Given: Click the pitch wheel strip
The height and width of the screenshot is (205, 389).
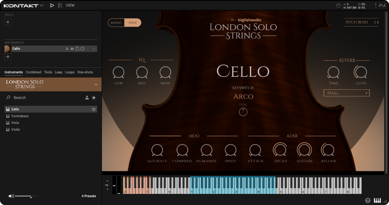Looking at the screenshot, I should tap(114, 185).
